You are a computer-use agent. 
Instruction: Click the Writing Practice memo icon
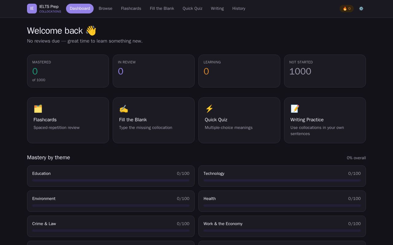(x=295, y=109)
